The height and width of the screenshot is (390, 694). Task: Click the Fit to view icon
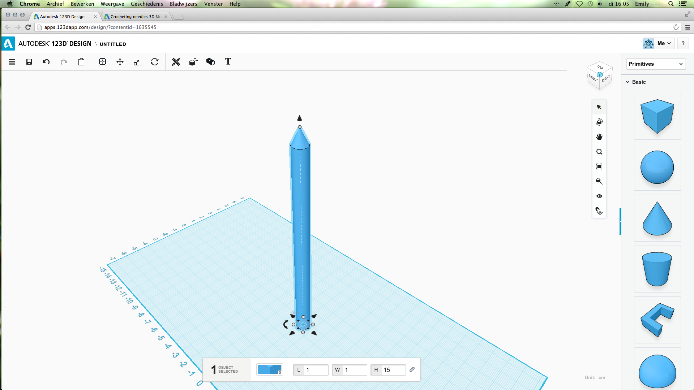tap(599, 166)
